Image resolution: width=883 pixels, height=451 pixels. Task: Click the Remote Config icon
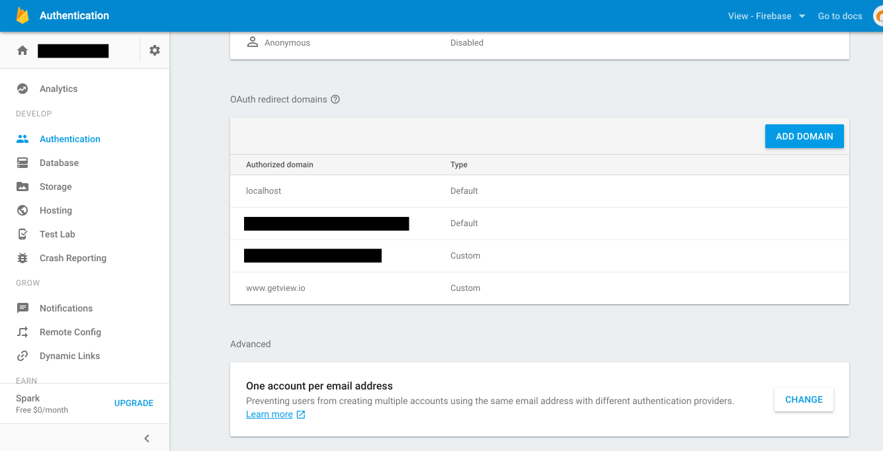pyautogui.click(x=22, y=332)
